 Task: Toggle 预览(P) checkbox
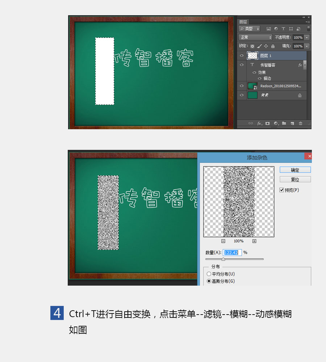pos(281,190)
